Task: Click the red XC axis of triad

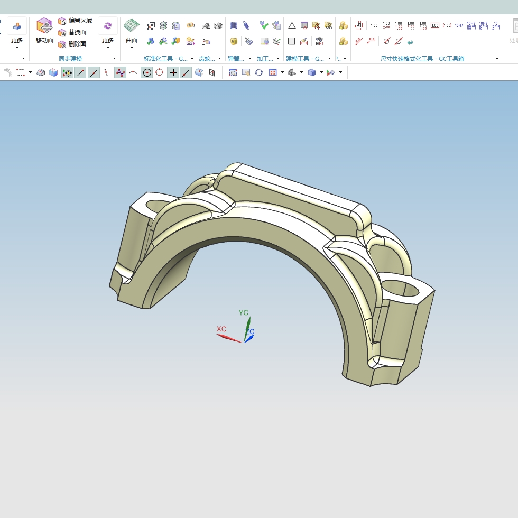Action: click(228, 338)
